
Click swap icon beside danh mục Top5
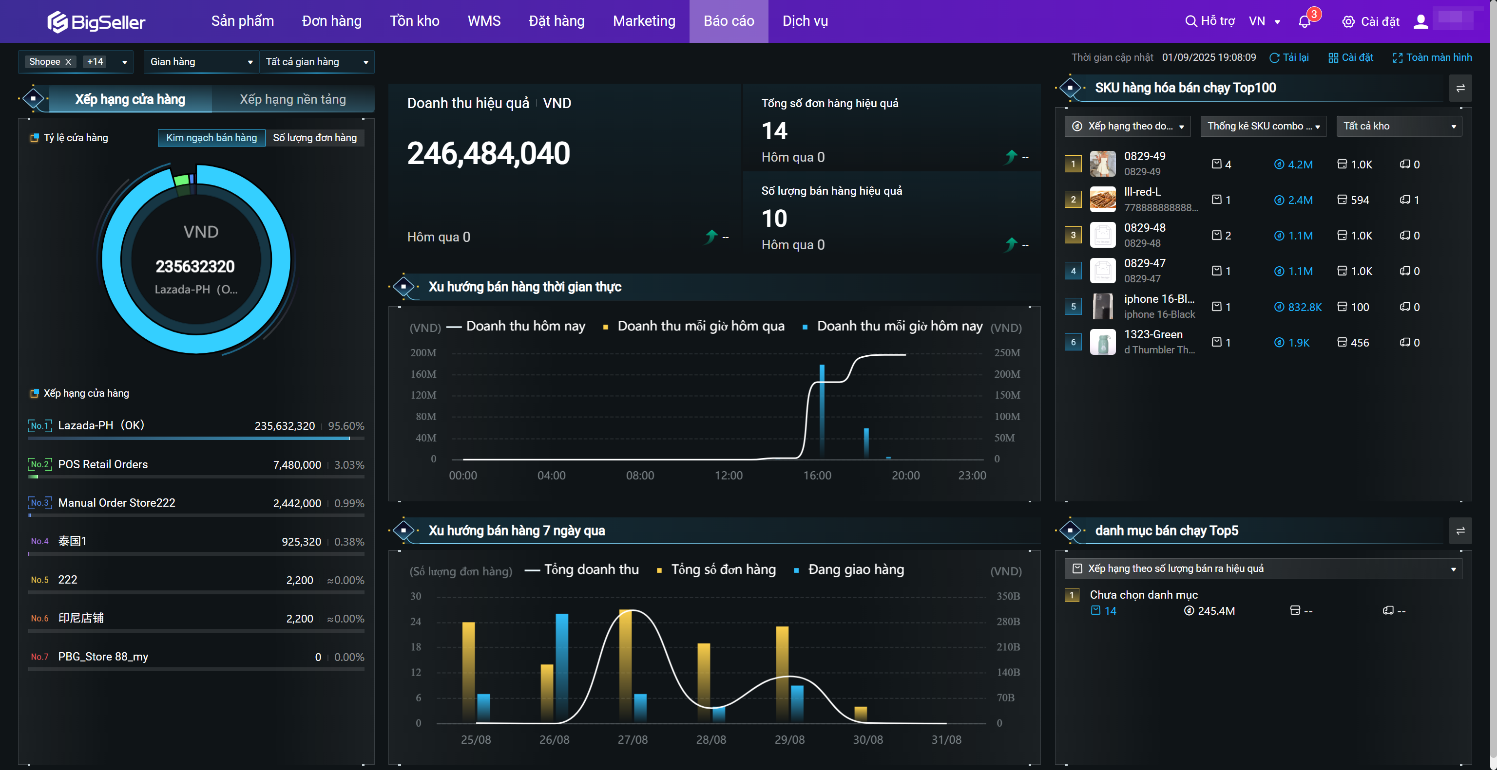click(x=1460, y=531)
